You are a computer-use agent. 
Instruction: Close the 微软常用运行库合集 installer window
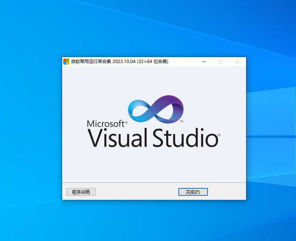click(x=237, y=62)
